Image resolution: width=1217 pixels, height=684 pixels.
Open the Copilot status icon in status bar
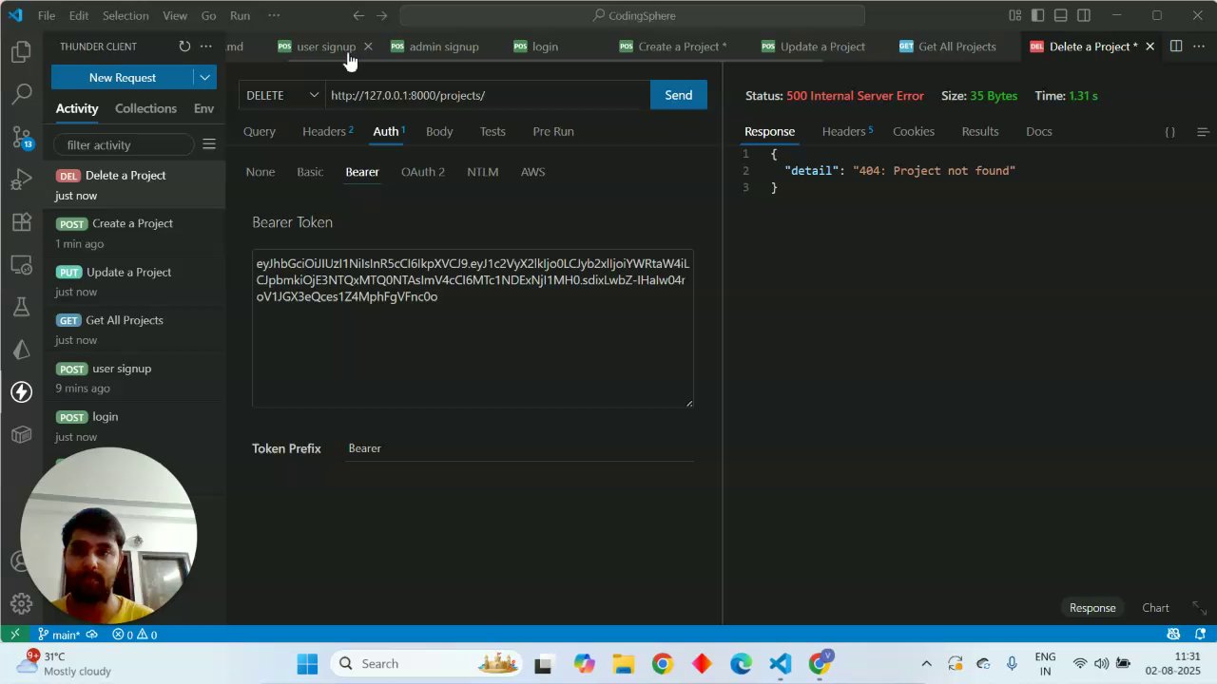tap(1173, 635)
